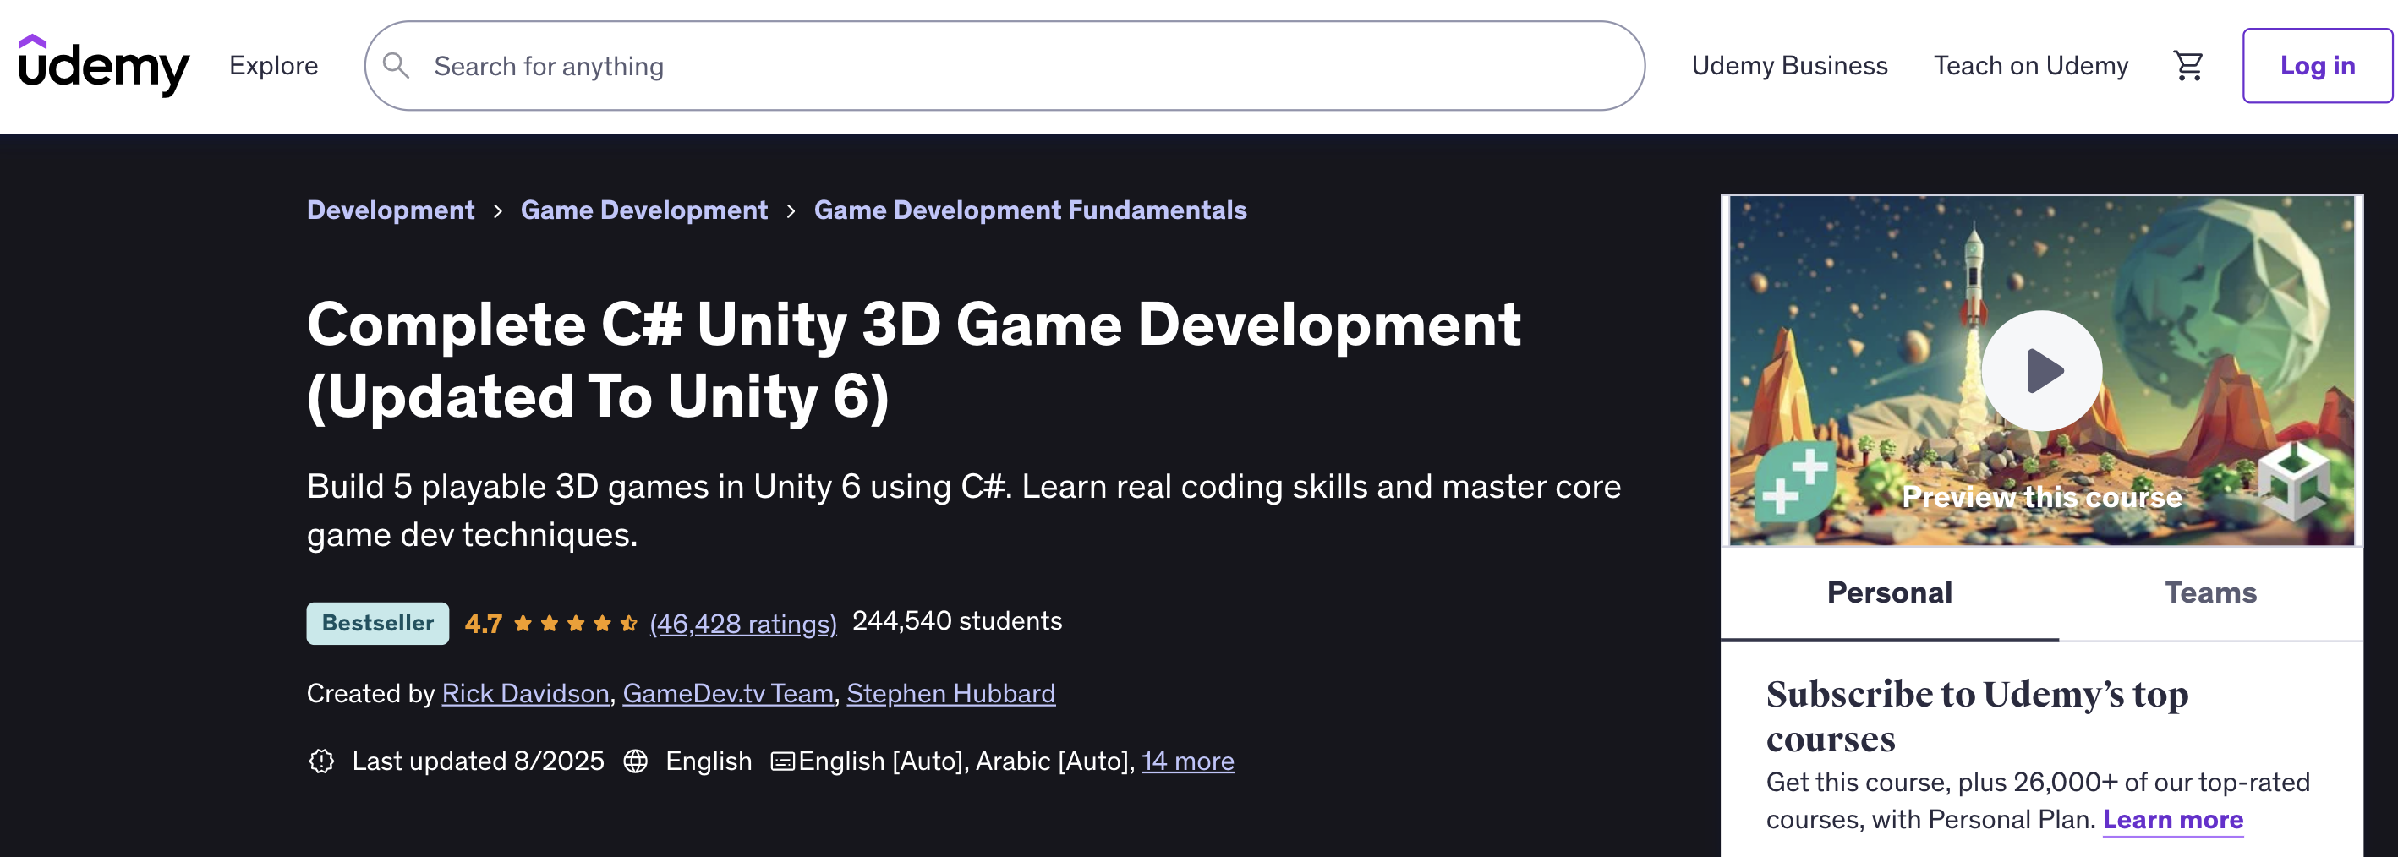Viewport: 2398px width, 857px height.
Task: Click the 244,540 students text
Action: click(x=957, y=620)
